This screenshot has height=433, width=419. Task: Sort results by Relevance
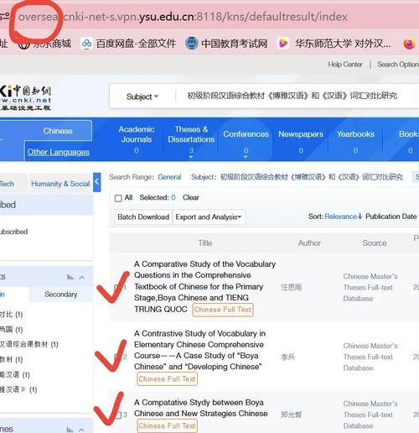344,216
